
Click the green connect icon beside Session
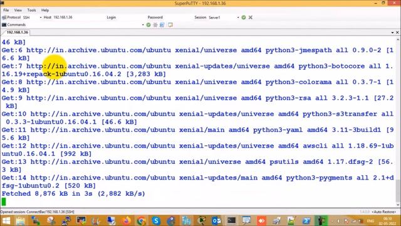(x=244, y=18)
